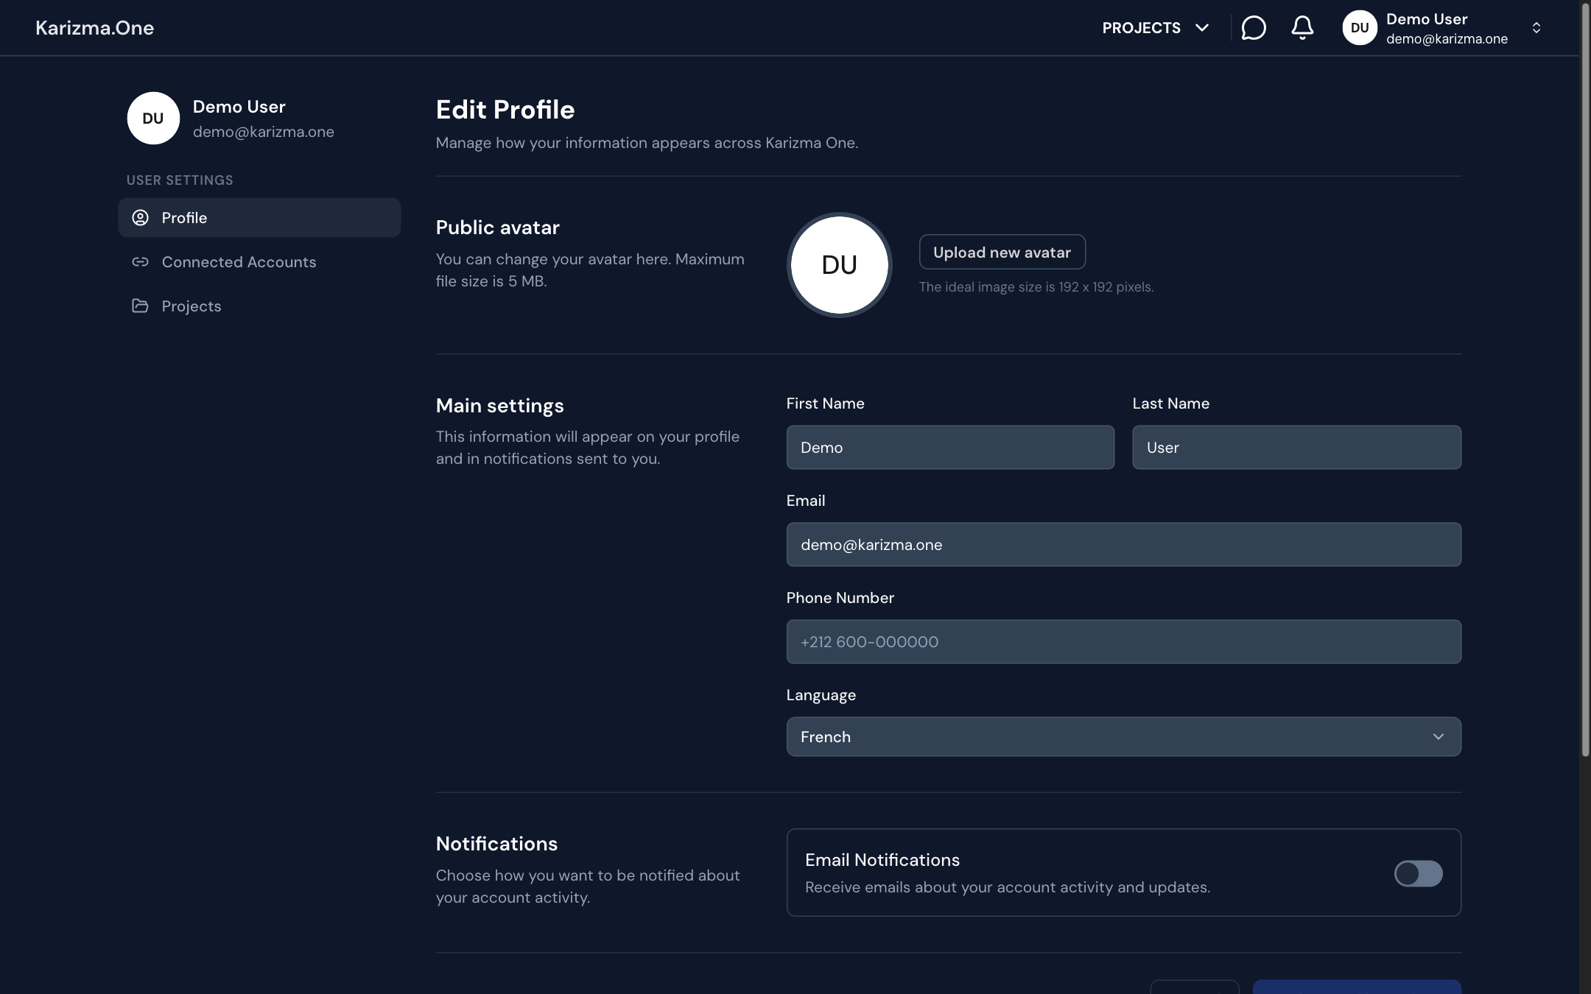Click the Email Notifications title text

coord(882,860)
